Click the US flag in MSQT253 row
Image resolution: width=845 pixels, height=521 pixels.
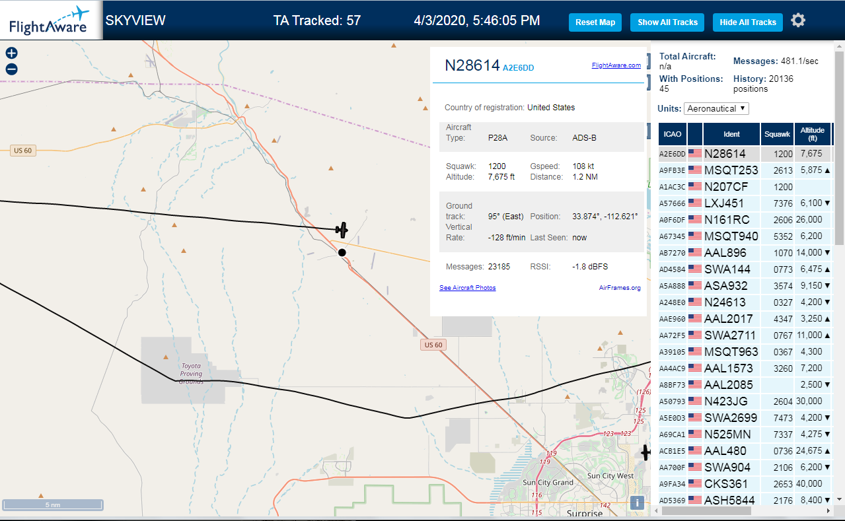click(x=695, y=170)
